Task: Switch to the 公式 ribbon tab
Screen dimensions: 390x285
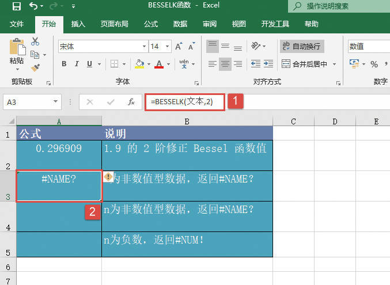Action: pos(151,24)
